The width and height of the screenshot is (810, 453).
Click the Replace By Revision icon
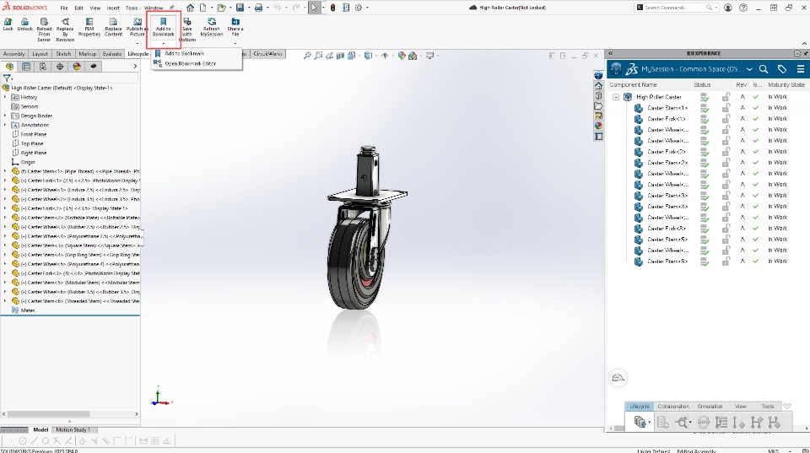click(x=65, y=20)
